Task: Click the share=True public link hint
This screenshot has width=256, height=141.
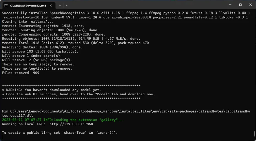Action: click(60, 133)
